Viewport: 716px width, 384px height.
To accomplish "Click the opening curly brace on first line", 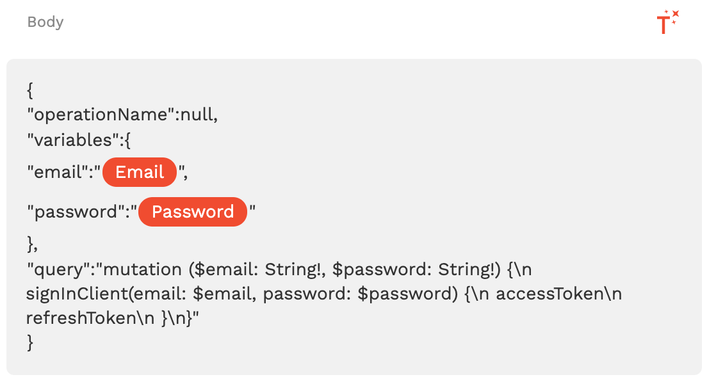I will click(x=30, y=91).
